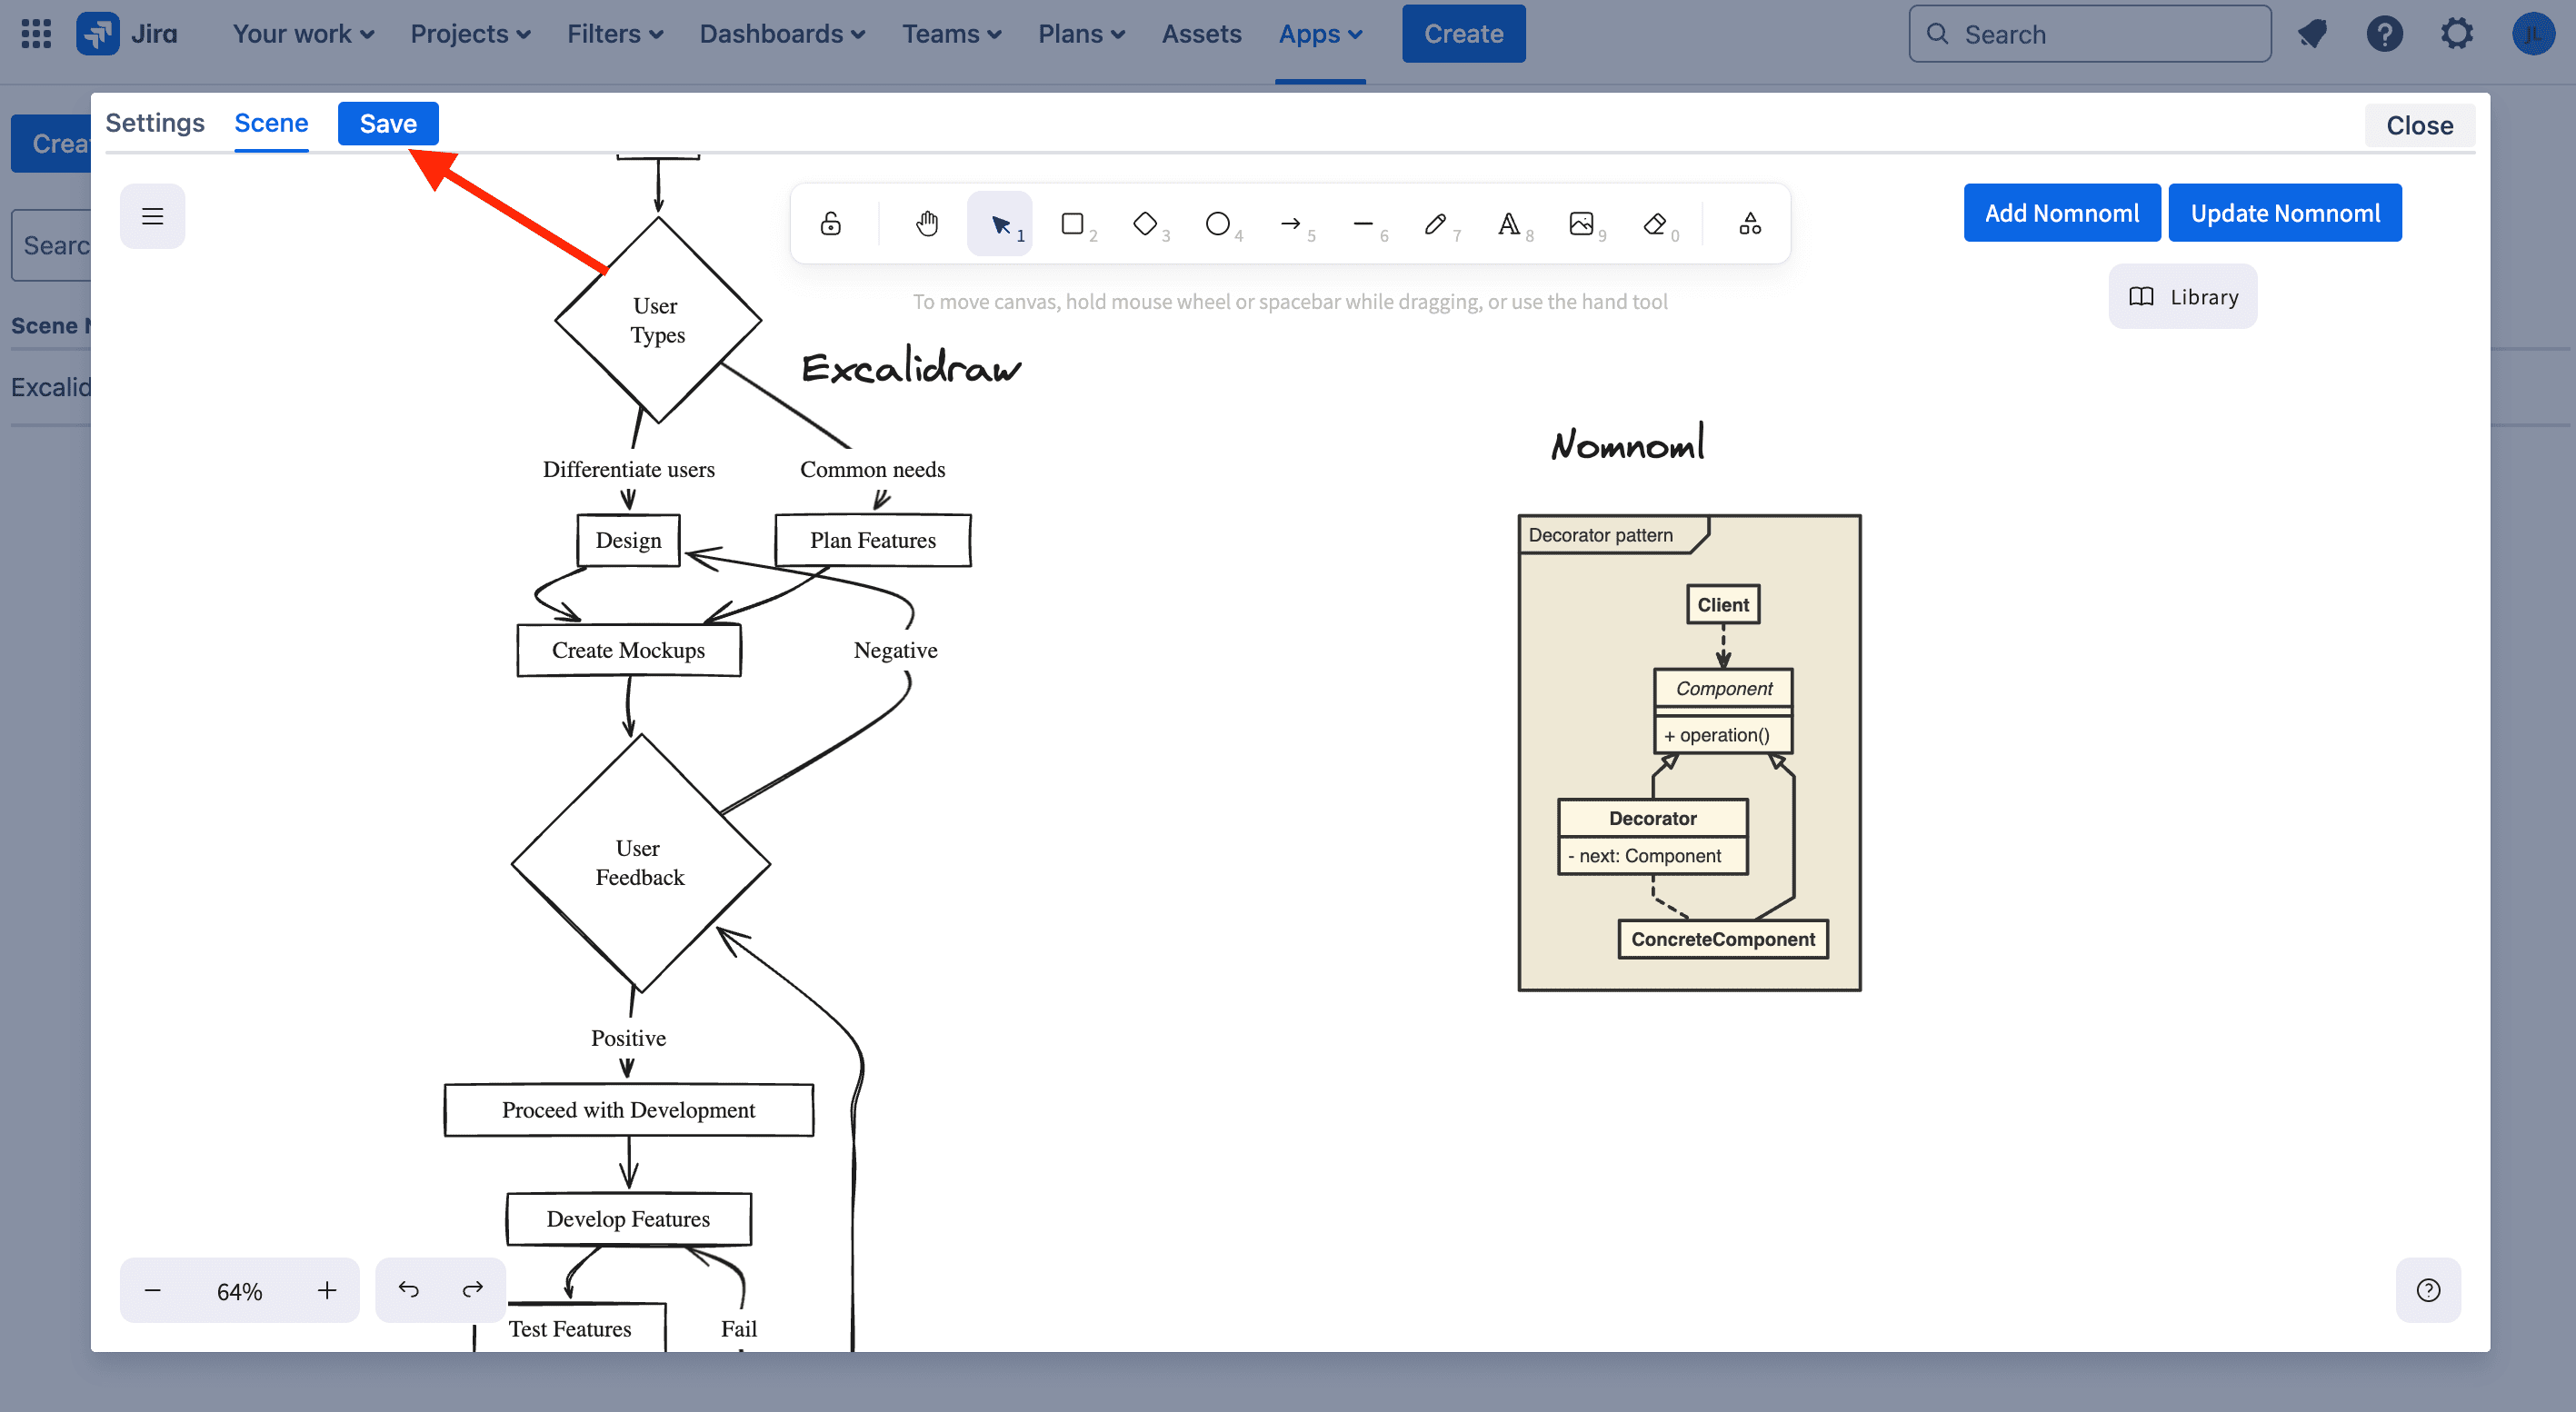Viewport: 2576px width, 1412px height.
Task: Close the scene editor dialog
Action: [2419, 126]
